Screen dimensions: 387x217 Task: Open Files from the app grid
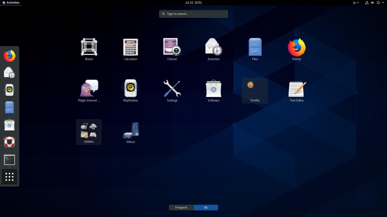pyautogui.click(x=255, y=49)
